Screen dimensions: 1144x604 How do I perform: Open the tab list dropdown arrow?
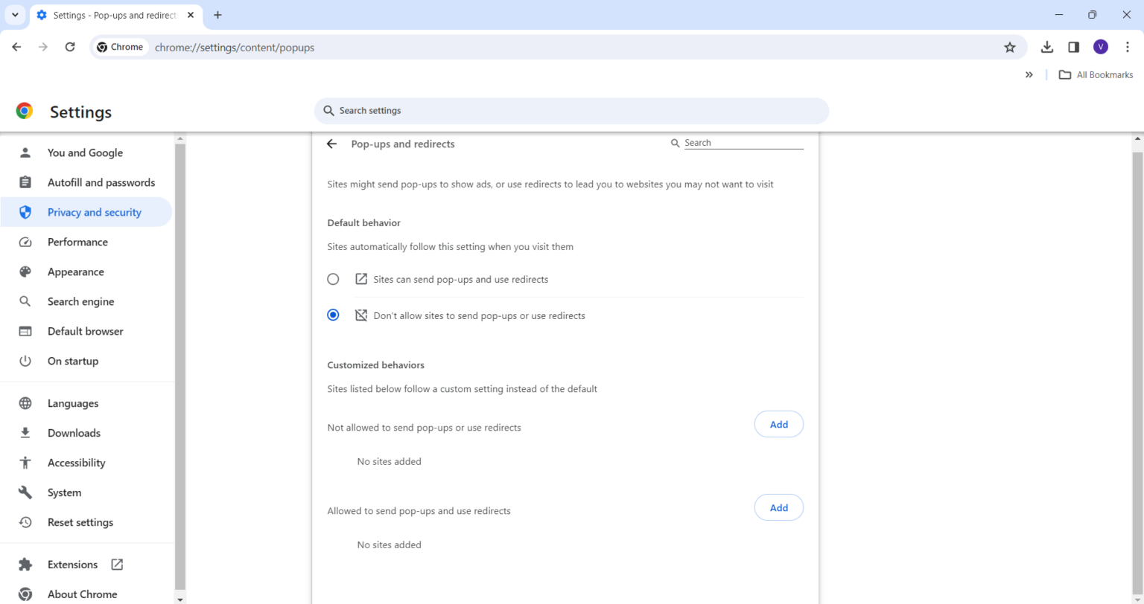click(15, 15)
